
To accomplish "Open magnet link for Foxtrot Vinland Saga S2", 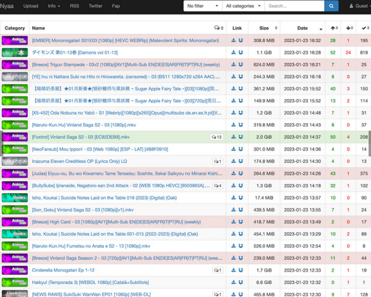I will 241,137.
